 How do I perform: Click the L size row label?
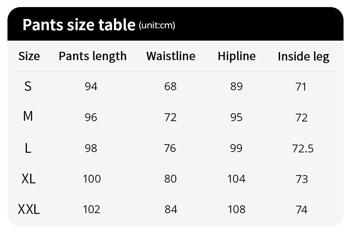pyautogui.click(x=28, y=148)
